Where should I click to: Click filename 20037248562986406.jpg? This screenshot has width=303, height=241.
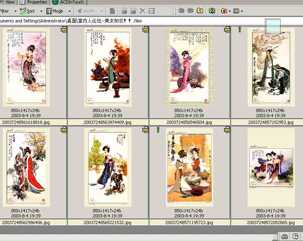click(x=26, y=223)
